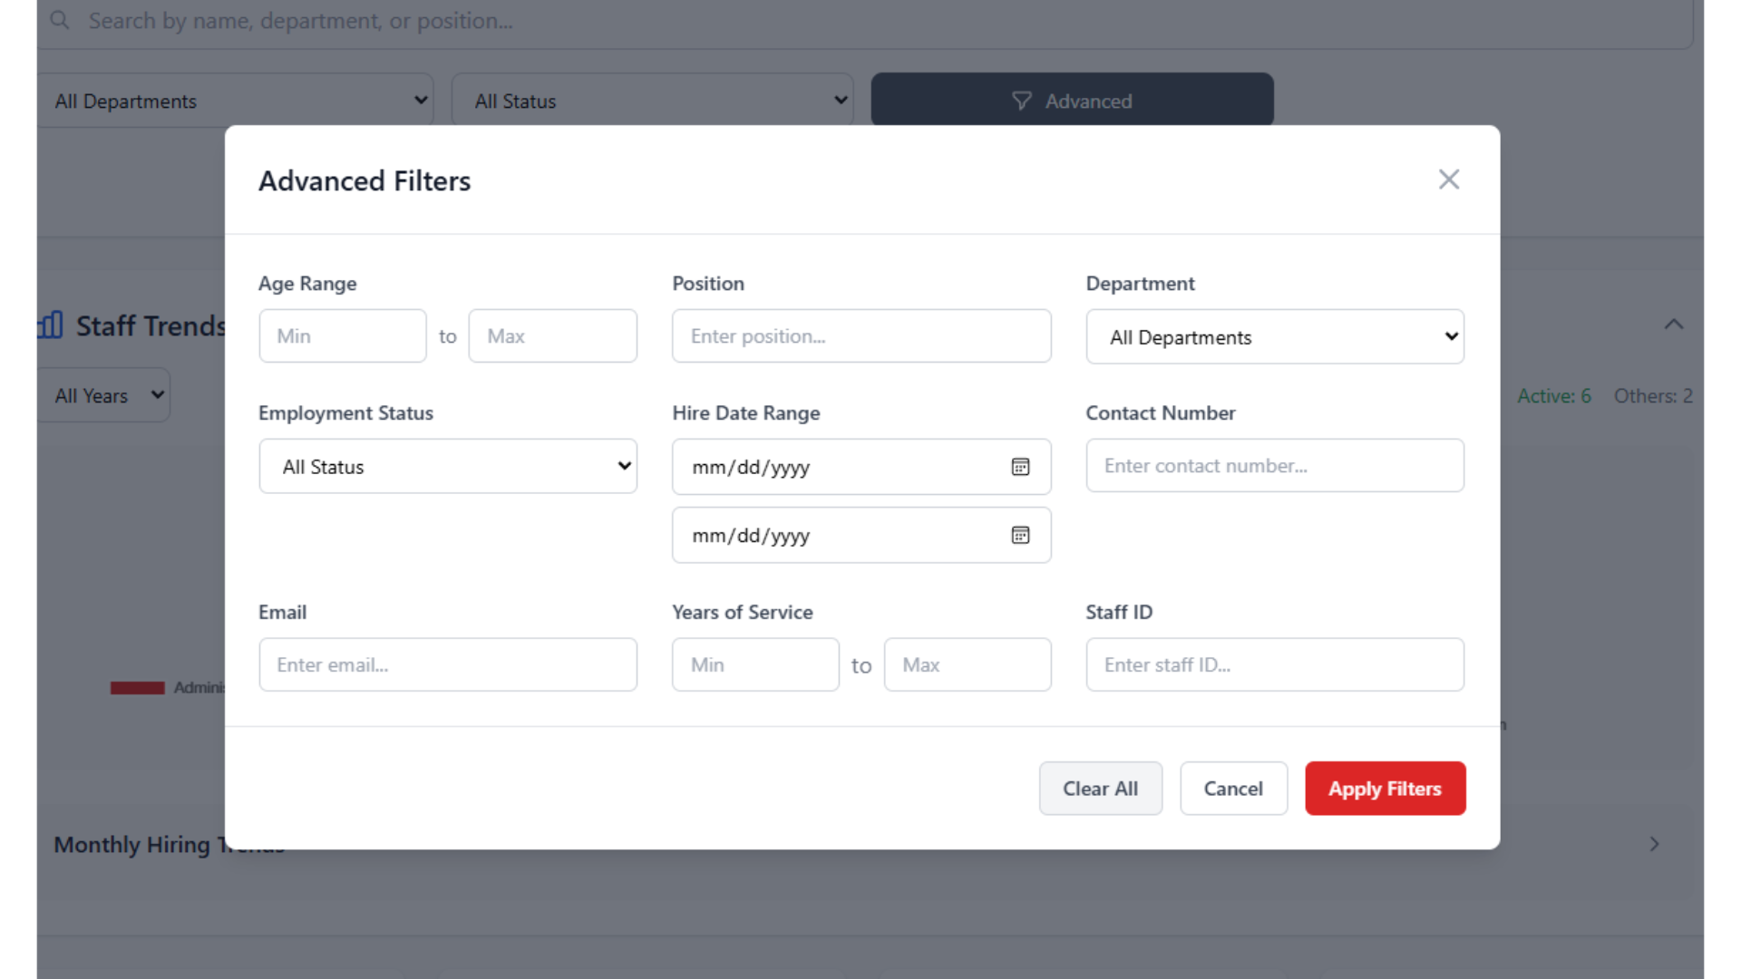1741x979 pixels.
Task: Click the Staff Trends bar chart icon
Action: (50, 325)
